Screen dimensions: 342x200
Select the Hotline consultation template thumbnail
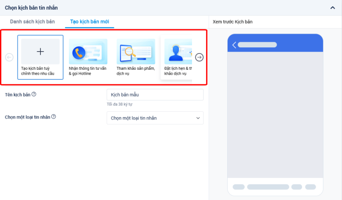[x=88, y=52]
